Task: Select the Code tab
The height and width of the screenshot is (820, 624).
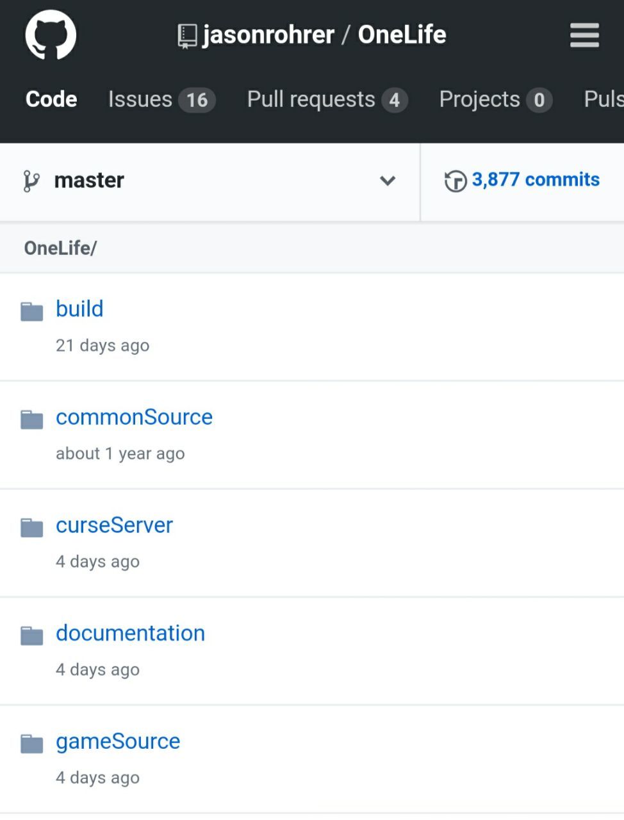Action: 51,99
